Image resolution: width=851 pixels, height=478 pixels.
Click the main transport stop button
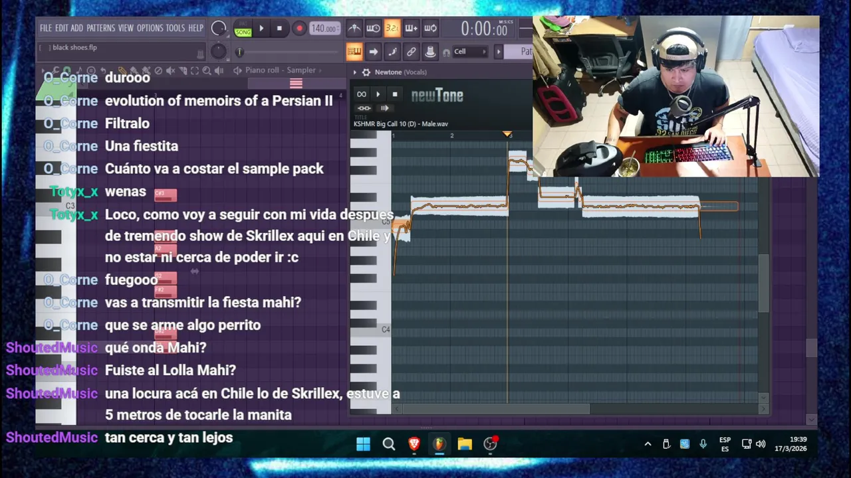[x=279, y=29]
